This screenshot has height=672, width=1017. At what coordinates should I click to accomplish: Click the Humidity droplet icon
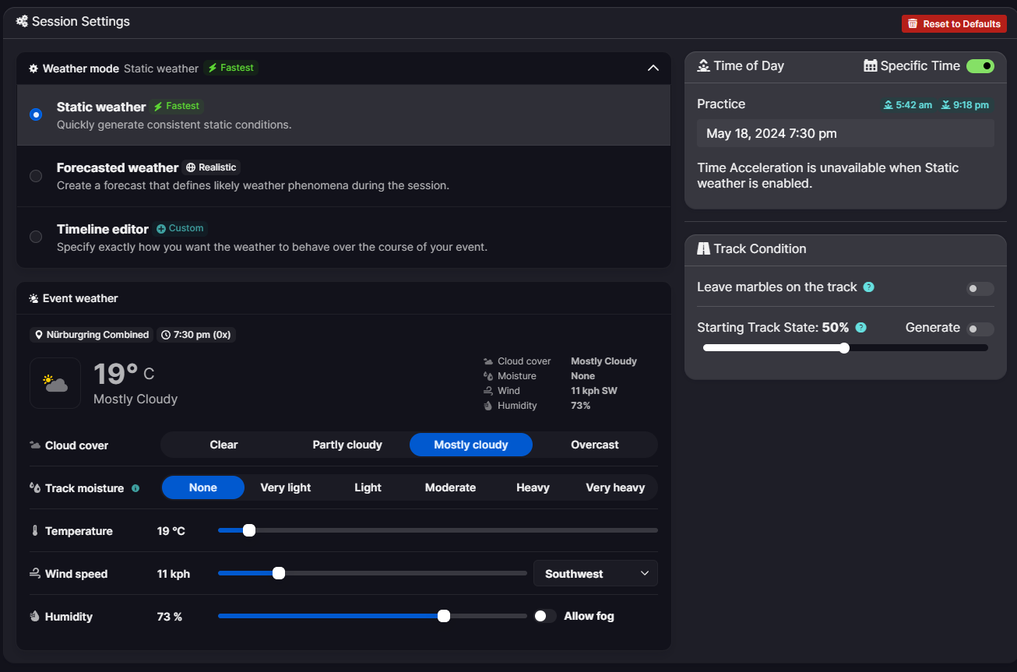(x=35, y=617)
